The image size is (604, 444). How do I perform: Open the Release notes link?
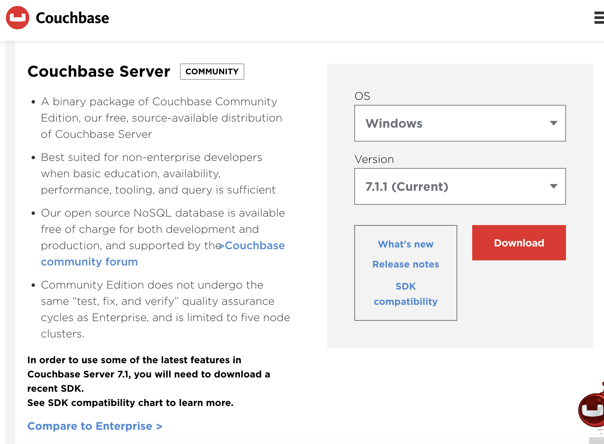[x=406, y=264]
